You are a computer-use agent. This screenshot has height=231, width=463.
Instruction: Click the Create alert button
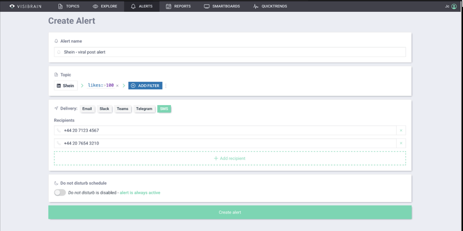click(x=230, y=212)
